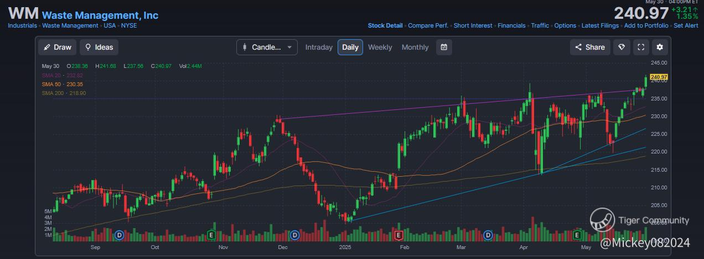The width and height of the screenshot is (704, 259).
Task: Select the SMA 20 legend entry
Action: 62,75
